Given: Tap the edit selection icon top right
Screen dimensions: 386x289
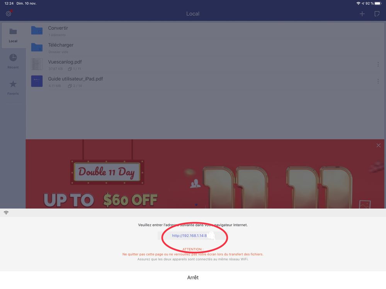Looking at the screenshot, I should tap(377, 14).
